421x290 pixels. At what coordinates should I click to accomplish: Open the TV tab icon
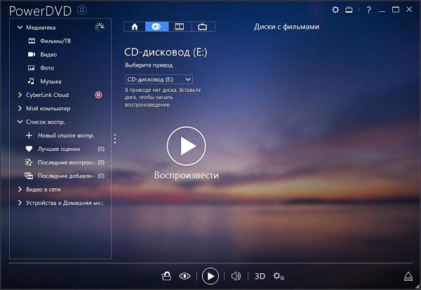pos(203,27)
